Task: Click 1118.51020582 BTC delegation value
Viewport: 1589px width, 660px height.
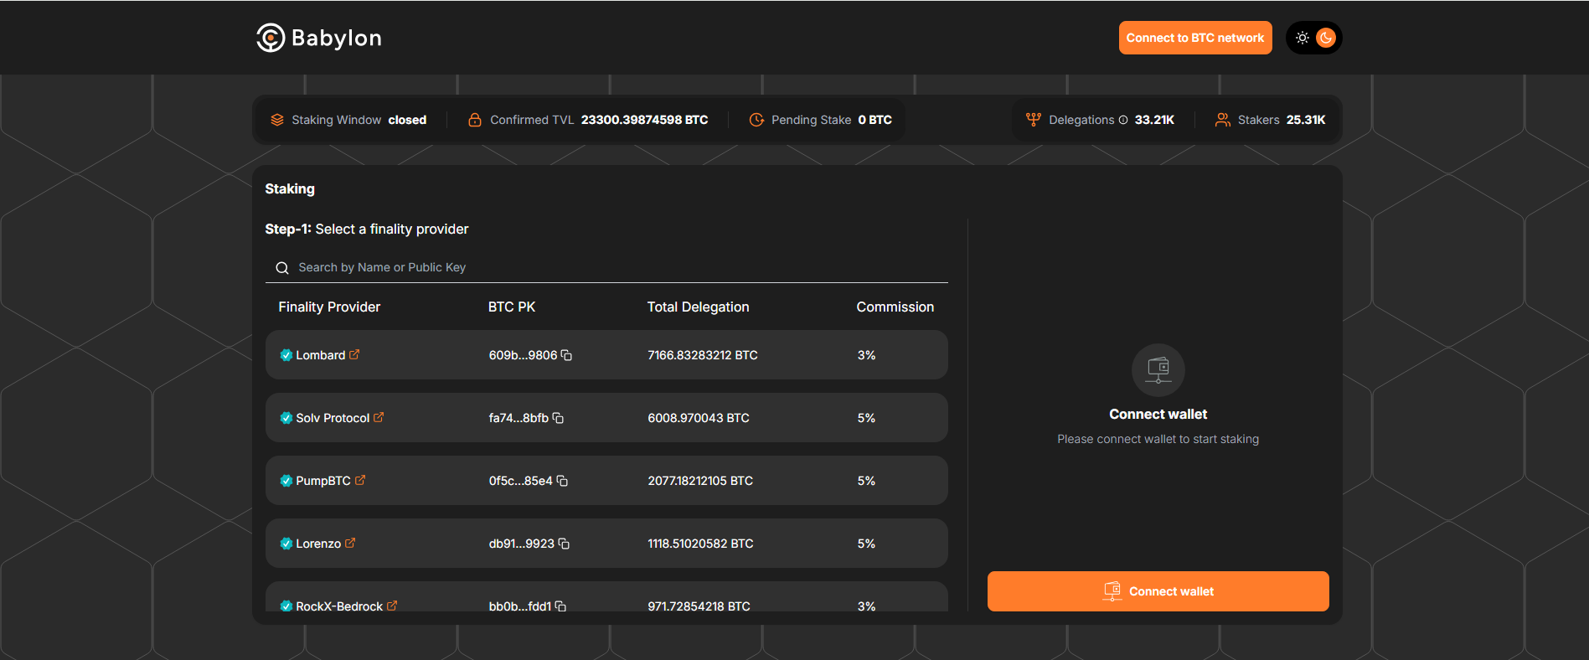Action: tap(700, 544)
